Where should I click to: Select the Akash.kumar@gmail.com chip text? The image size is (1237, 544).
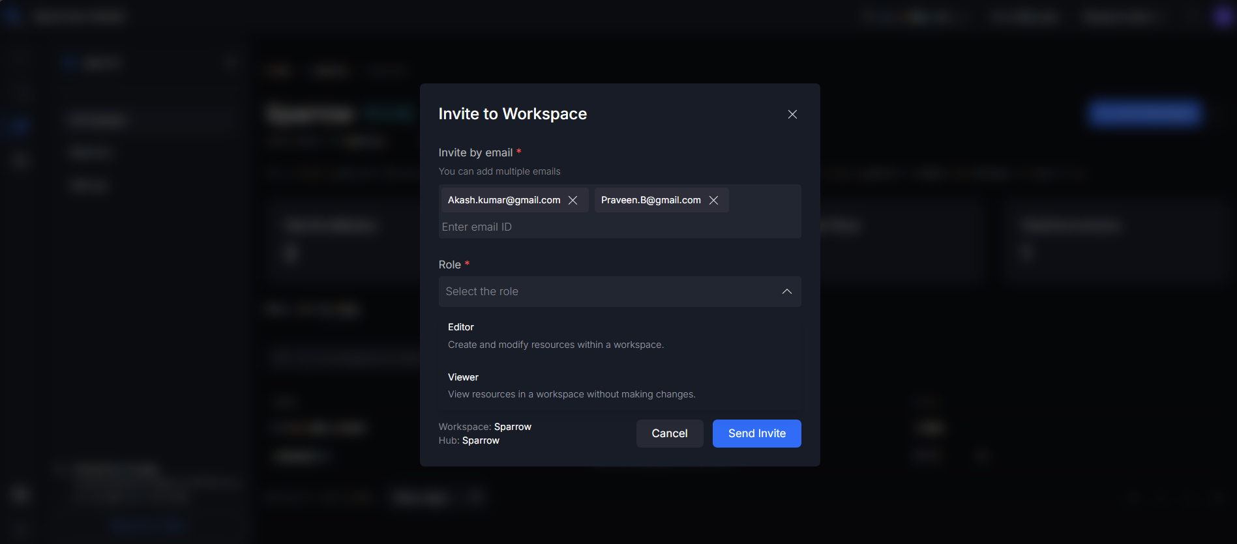503,200
